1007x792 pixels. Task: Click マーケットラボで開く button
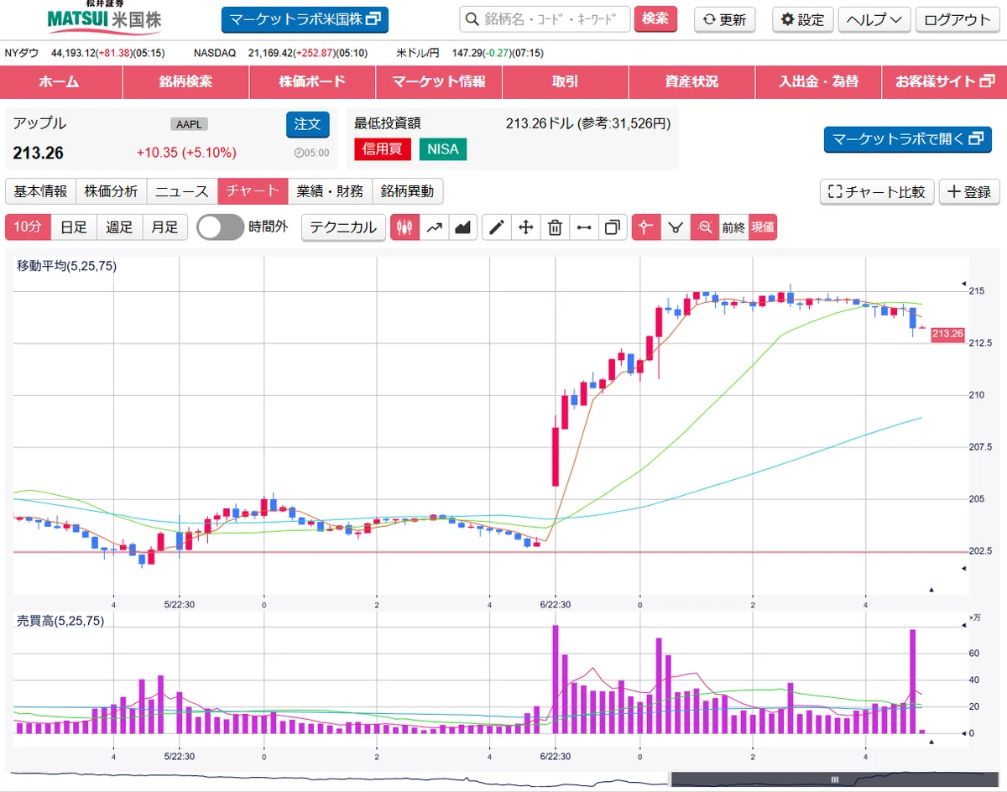(x=908, y=139)
